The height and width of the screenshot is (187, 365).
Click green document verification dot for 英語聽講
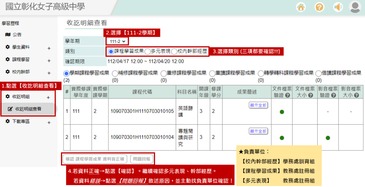coord(282,112)
